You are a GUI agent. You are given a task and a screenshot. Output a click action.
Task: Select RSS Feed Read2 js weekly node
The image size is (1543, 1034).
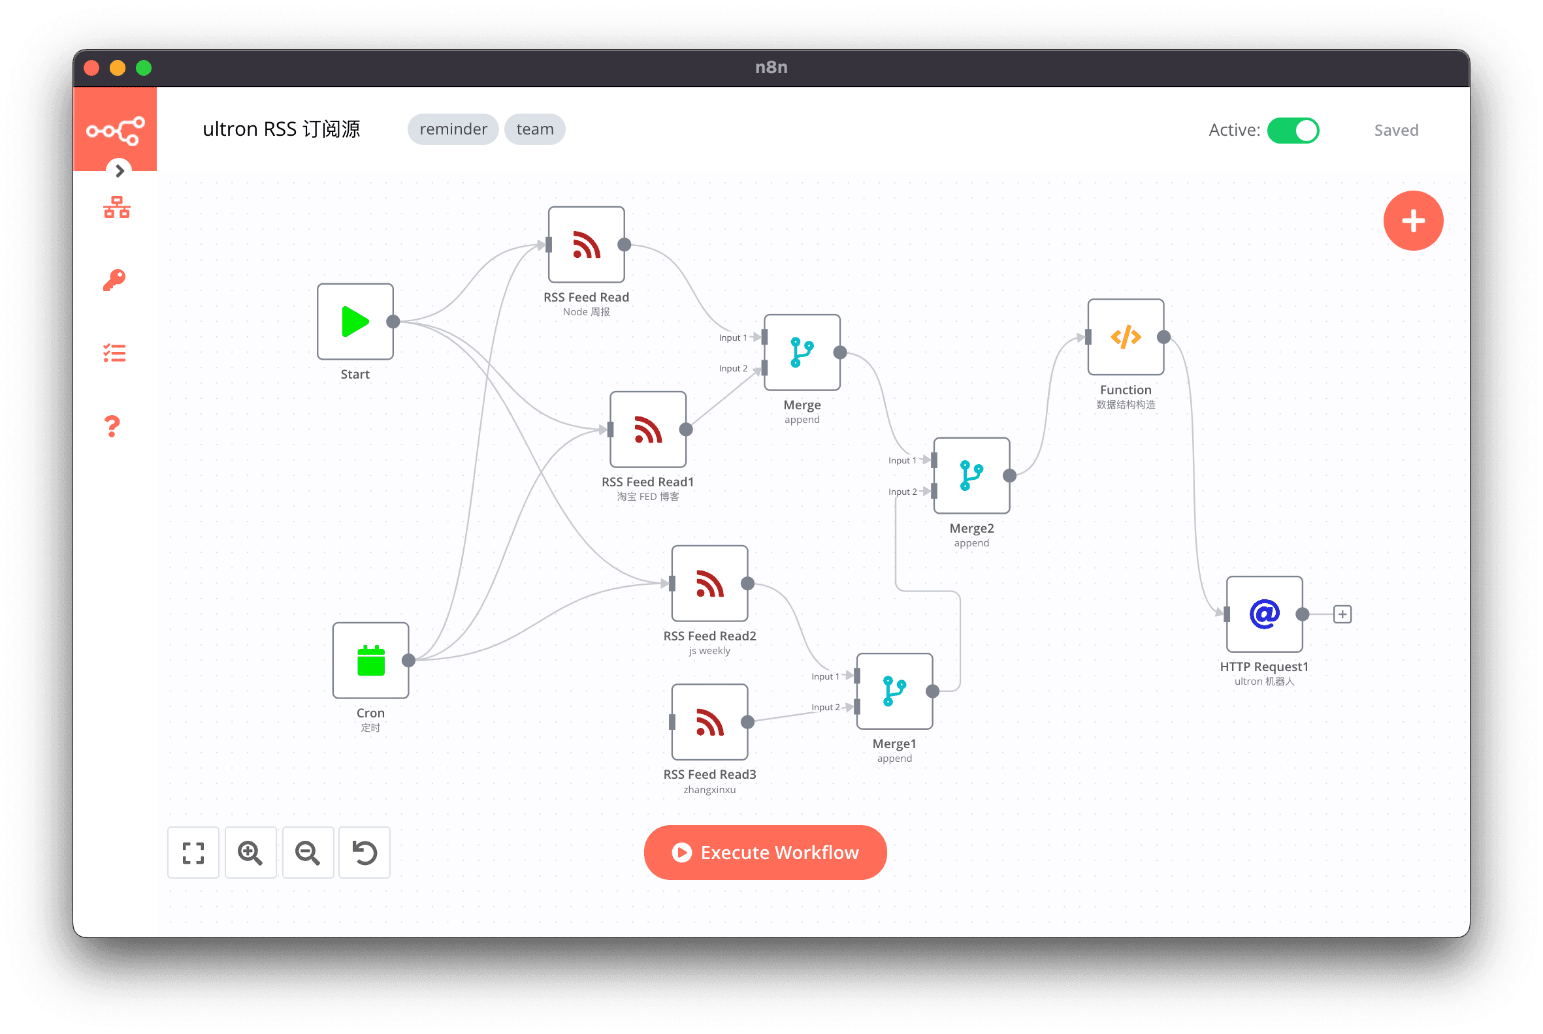click(709, 584)
